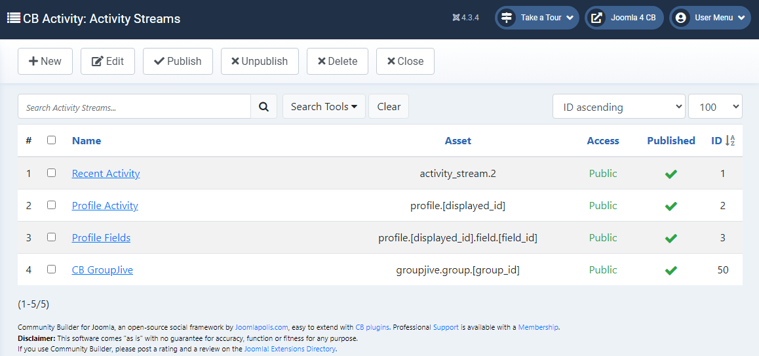The height and width of the screenshot is (356, 759).
Task: Click the Delete toolbar button
Action: click(x=338, y=62)
